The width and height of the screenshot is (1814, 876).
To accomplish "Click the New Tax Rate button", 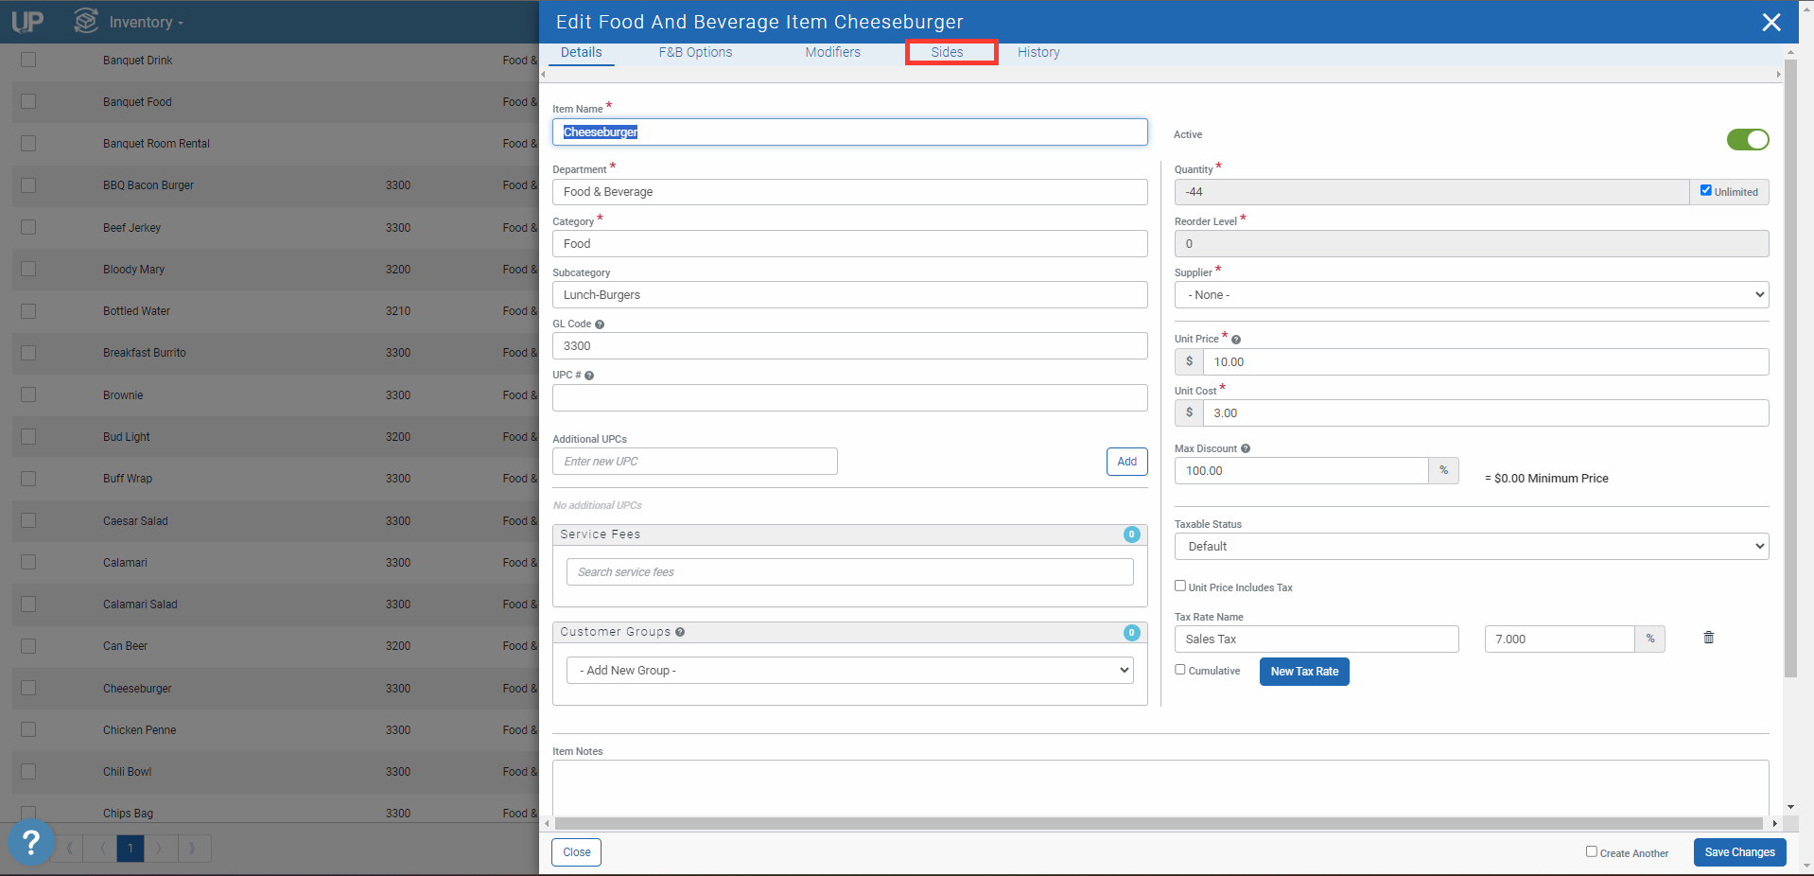I will (1304, 672).
